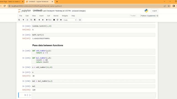The image size is (177, 99).
Task: Open the browser tab search chevron
Action: (x=164, y=1)
